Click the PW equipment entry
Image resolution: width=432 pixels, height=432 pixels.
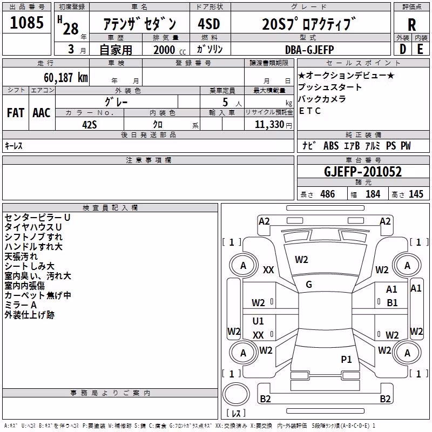[x=406, y=146]
